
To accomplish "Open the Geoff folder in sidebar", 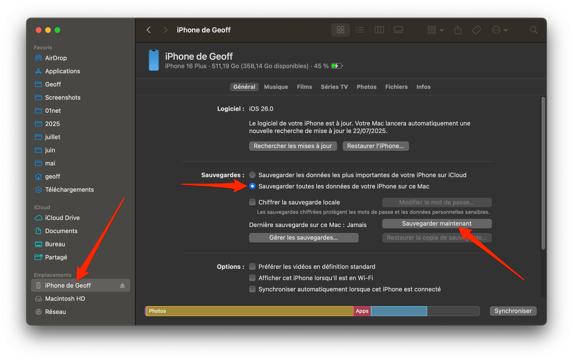I will coord(81,84).
